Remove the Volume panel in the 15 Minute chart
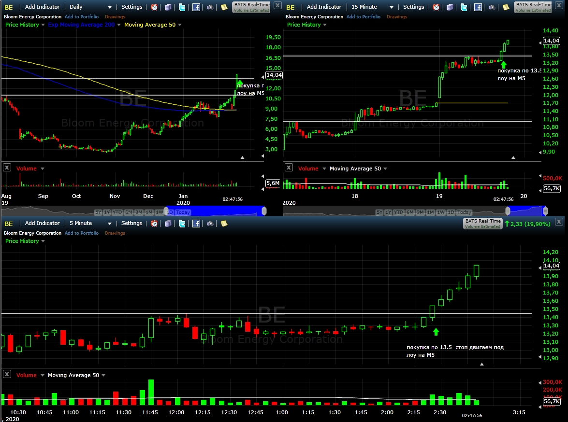Screen dimensions: 568x422 289,168
